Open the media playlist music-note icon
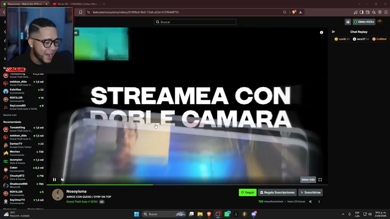This screenshot has width=390, height=219. coord(355,12)
